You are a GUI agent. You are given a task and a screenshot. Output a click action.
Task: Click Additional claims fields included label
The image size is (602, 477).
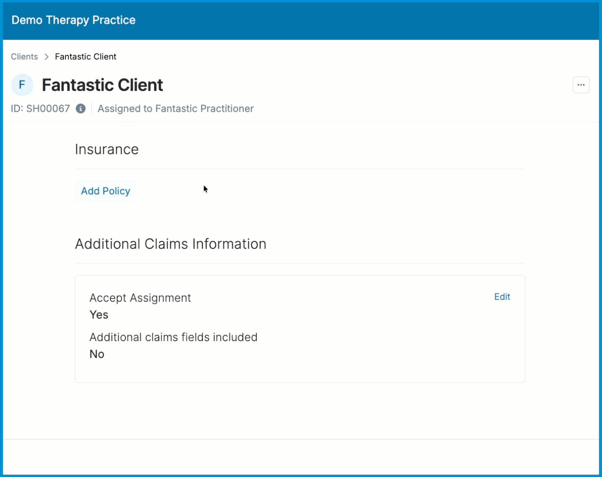coord(173,337)
